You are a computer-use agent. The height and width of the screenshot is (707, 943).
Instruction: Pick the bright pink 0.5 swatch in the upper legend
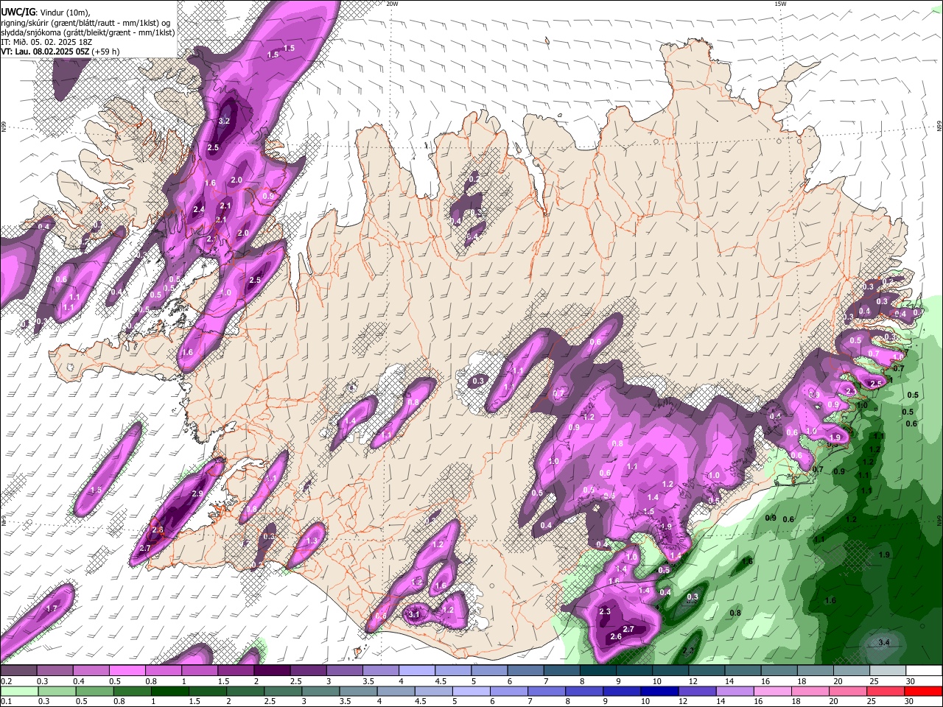[x=127, y=671]
